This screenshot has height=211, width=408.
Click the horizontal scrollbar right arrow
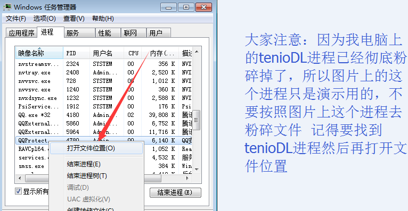pos(187,178)
